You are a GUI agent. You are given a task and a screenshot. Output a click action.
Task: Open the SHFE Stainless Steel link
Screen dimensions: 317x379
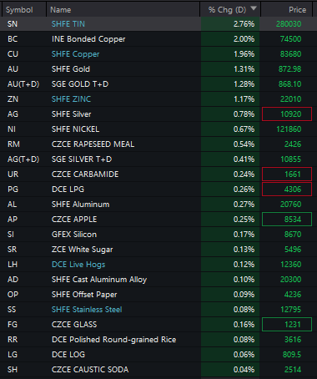87,310
